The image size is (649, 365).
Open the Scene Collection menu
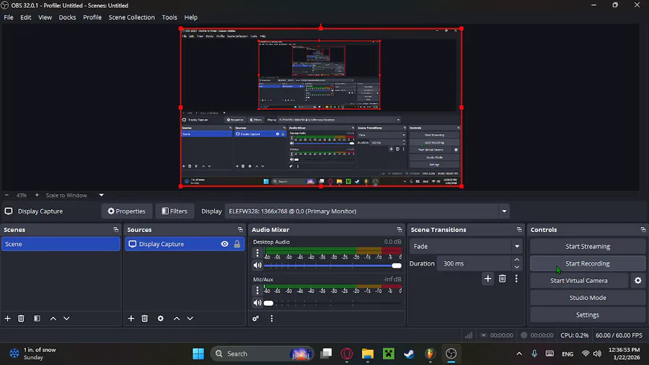(132, 17)
